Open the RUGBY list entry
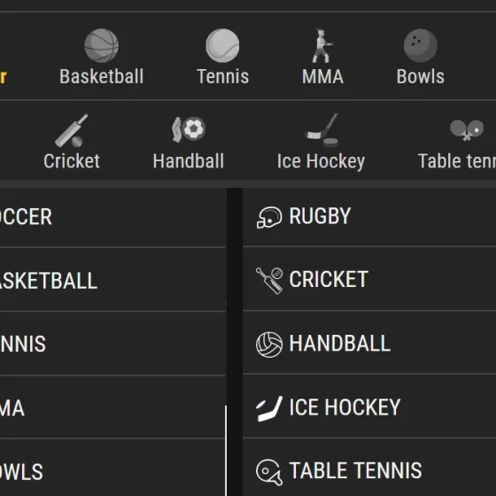This screenshot has height=496, width=496. coord(369,216)
